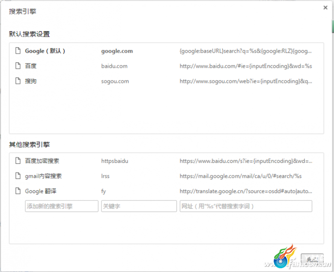Click the 默认搜索设置 section heading
This screenshot has height=272, width=334.
coord(29,34)
